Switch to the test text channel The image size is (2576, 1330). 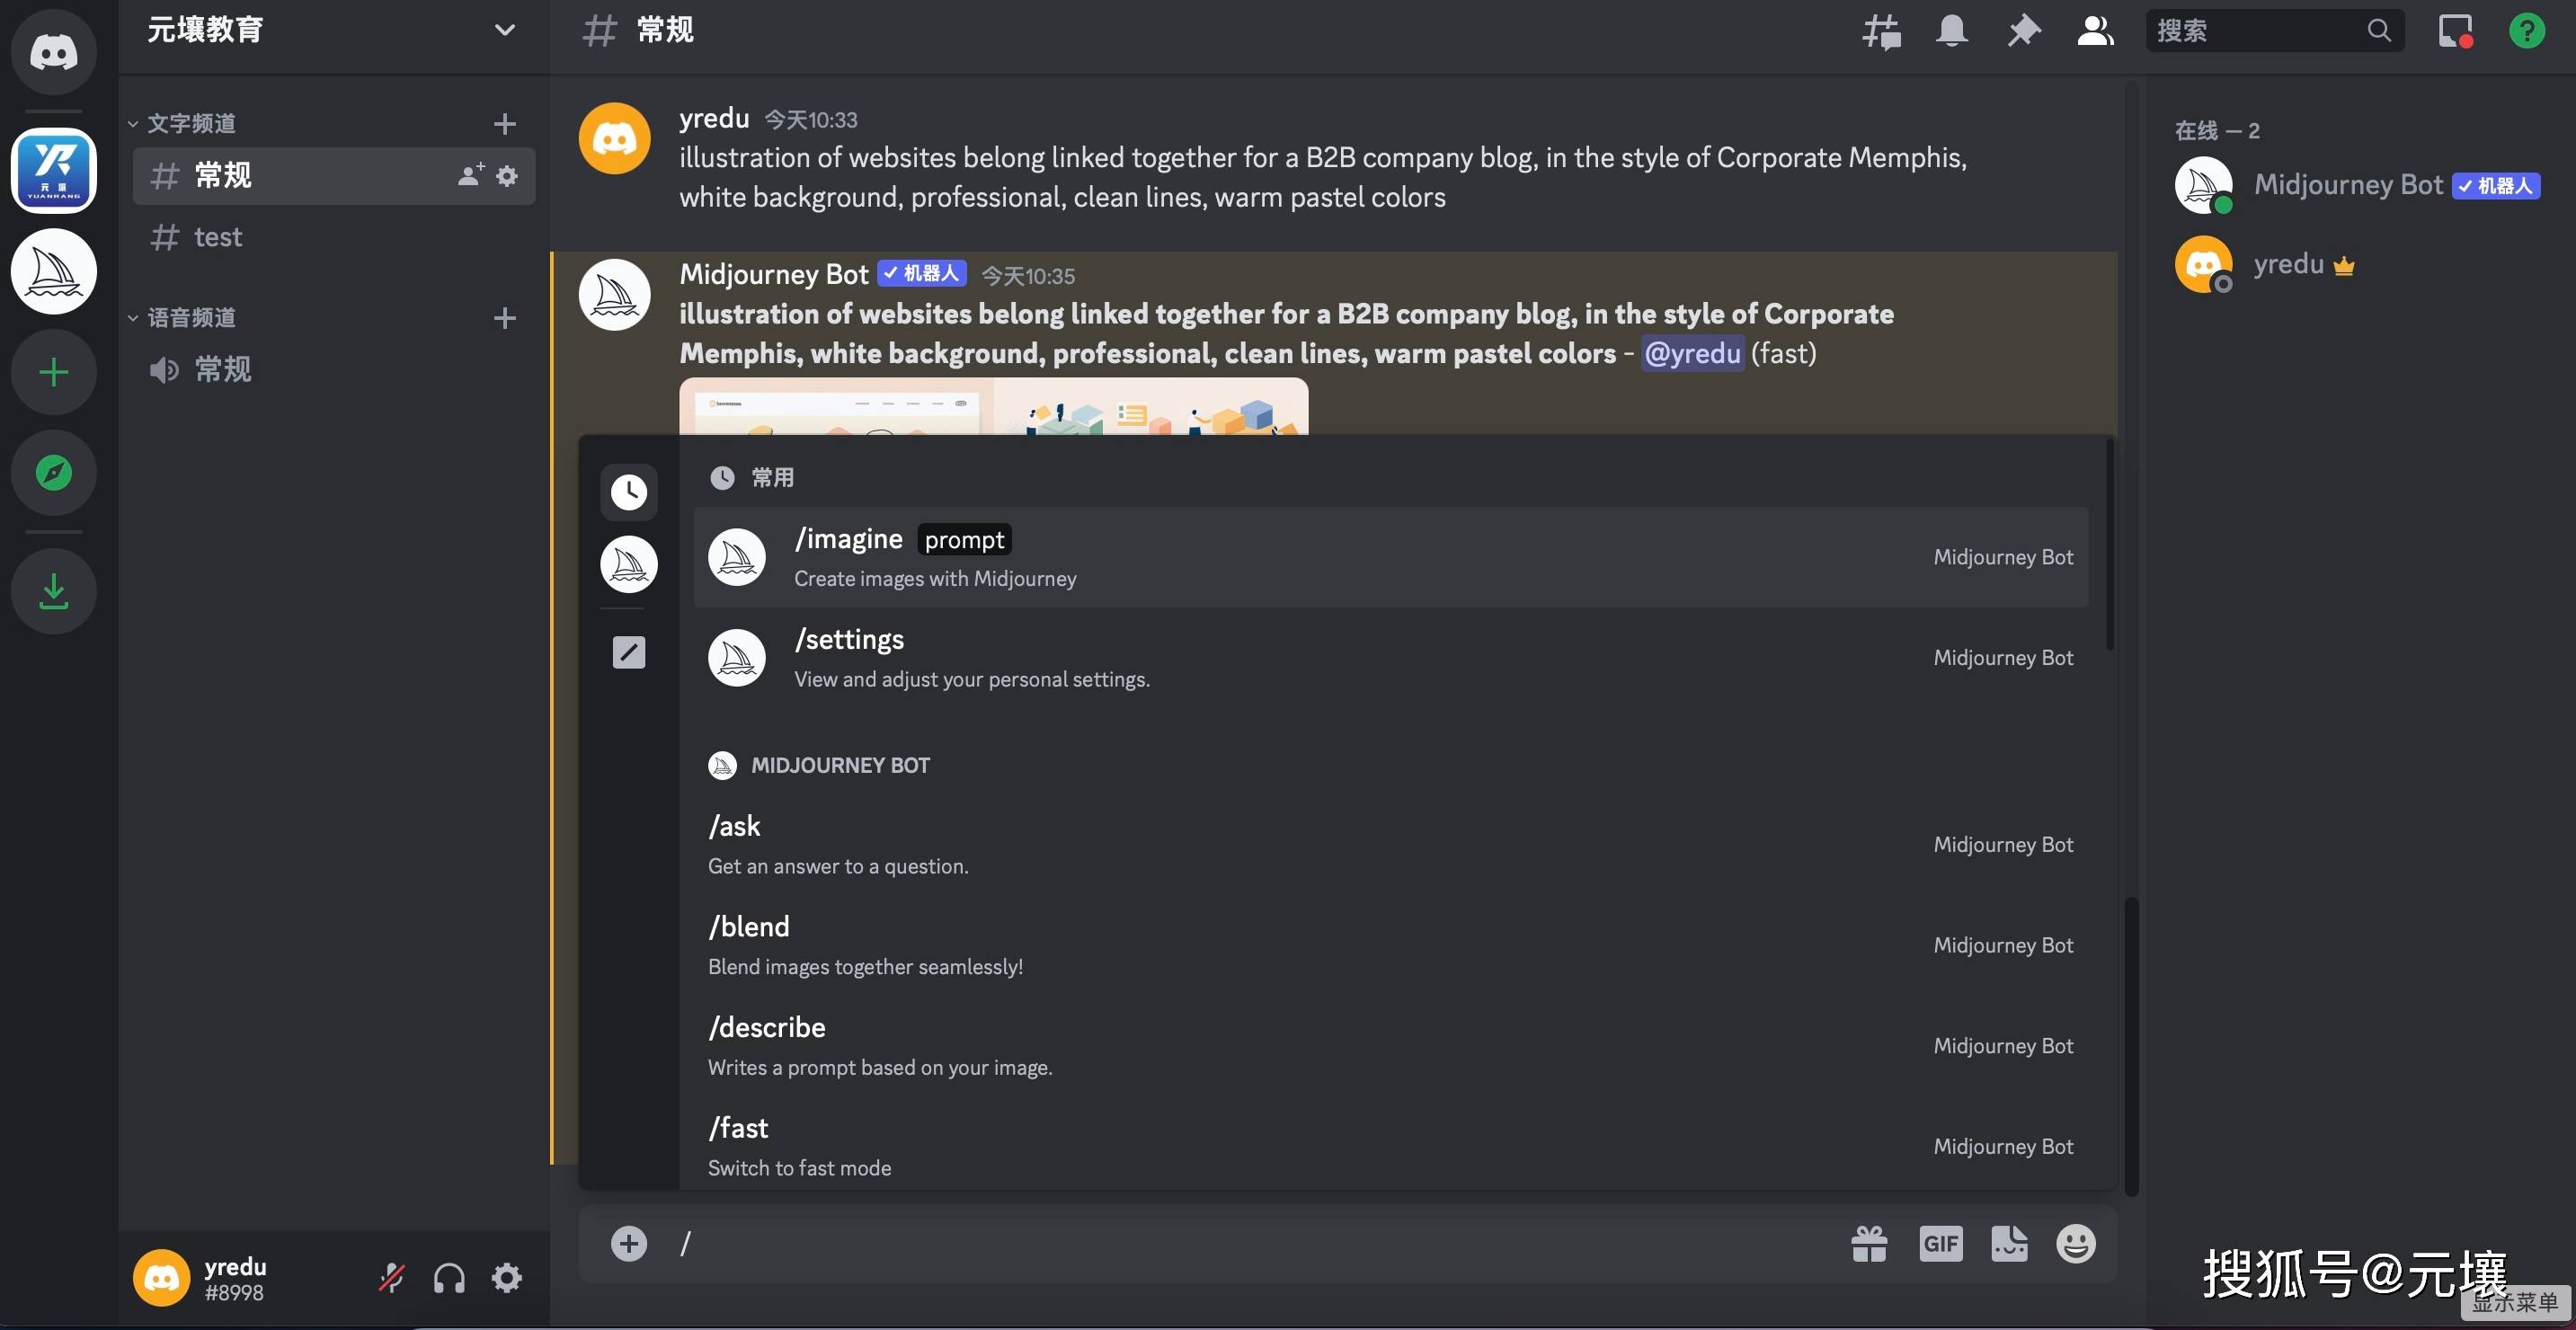tap(218, 237)
